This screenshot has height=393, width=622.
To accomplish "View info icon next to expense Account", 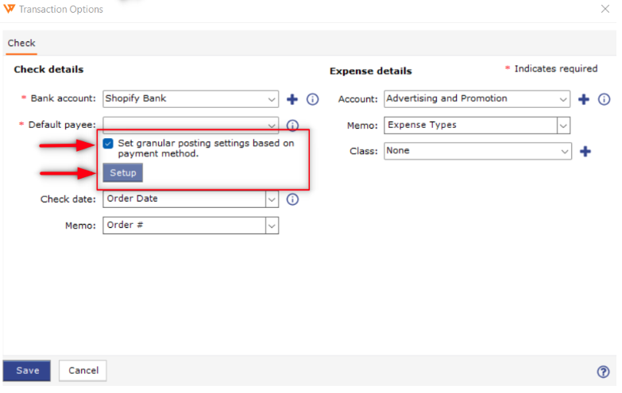I will coord(605,99).
